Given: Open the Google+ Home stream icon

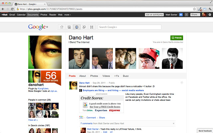Looking at the screenshot, I should pos(62,27).
